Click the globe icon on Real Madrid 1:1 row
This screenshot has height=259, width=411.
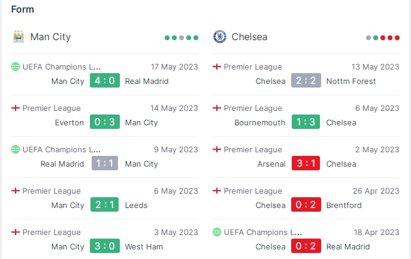pyautogui.click(x=16, y=149)
